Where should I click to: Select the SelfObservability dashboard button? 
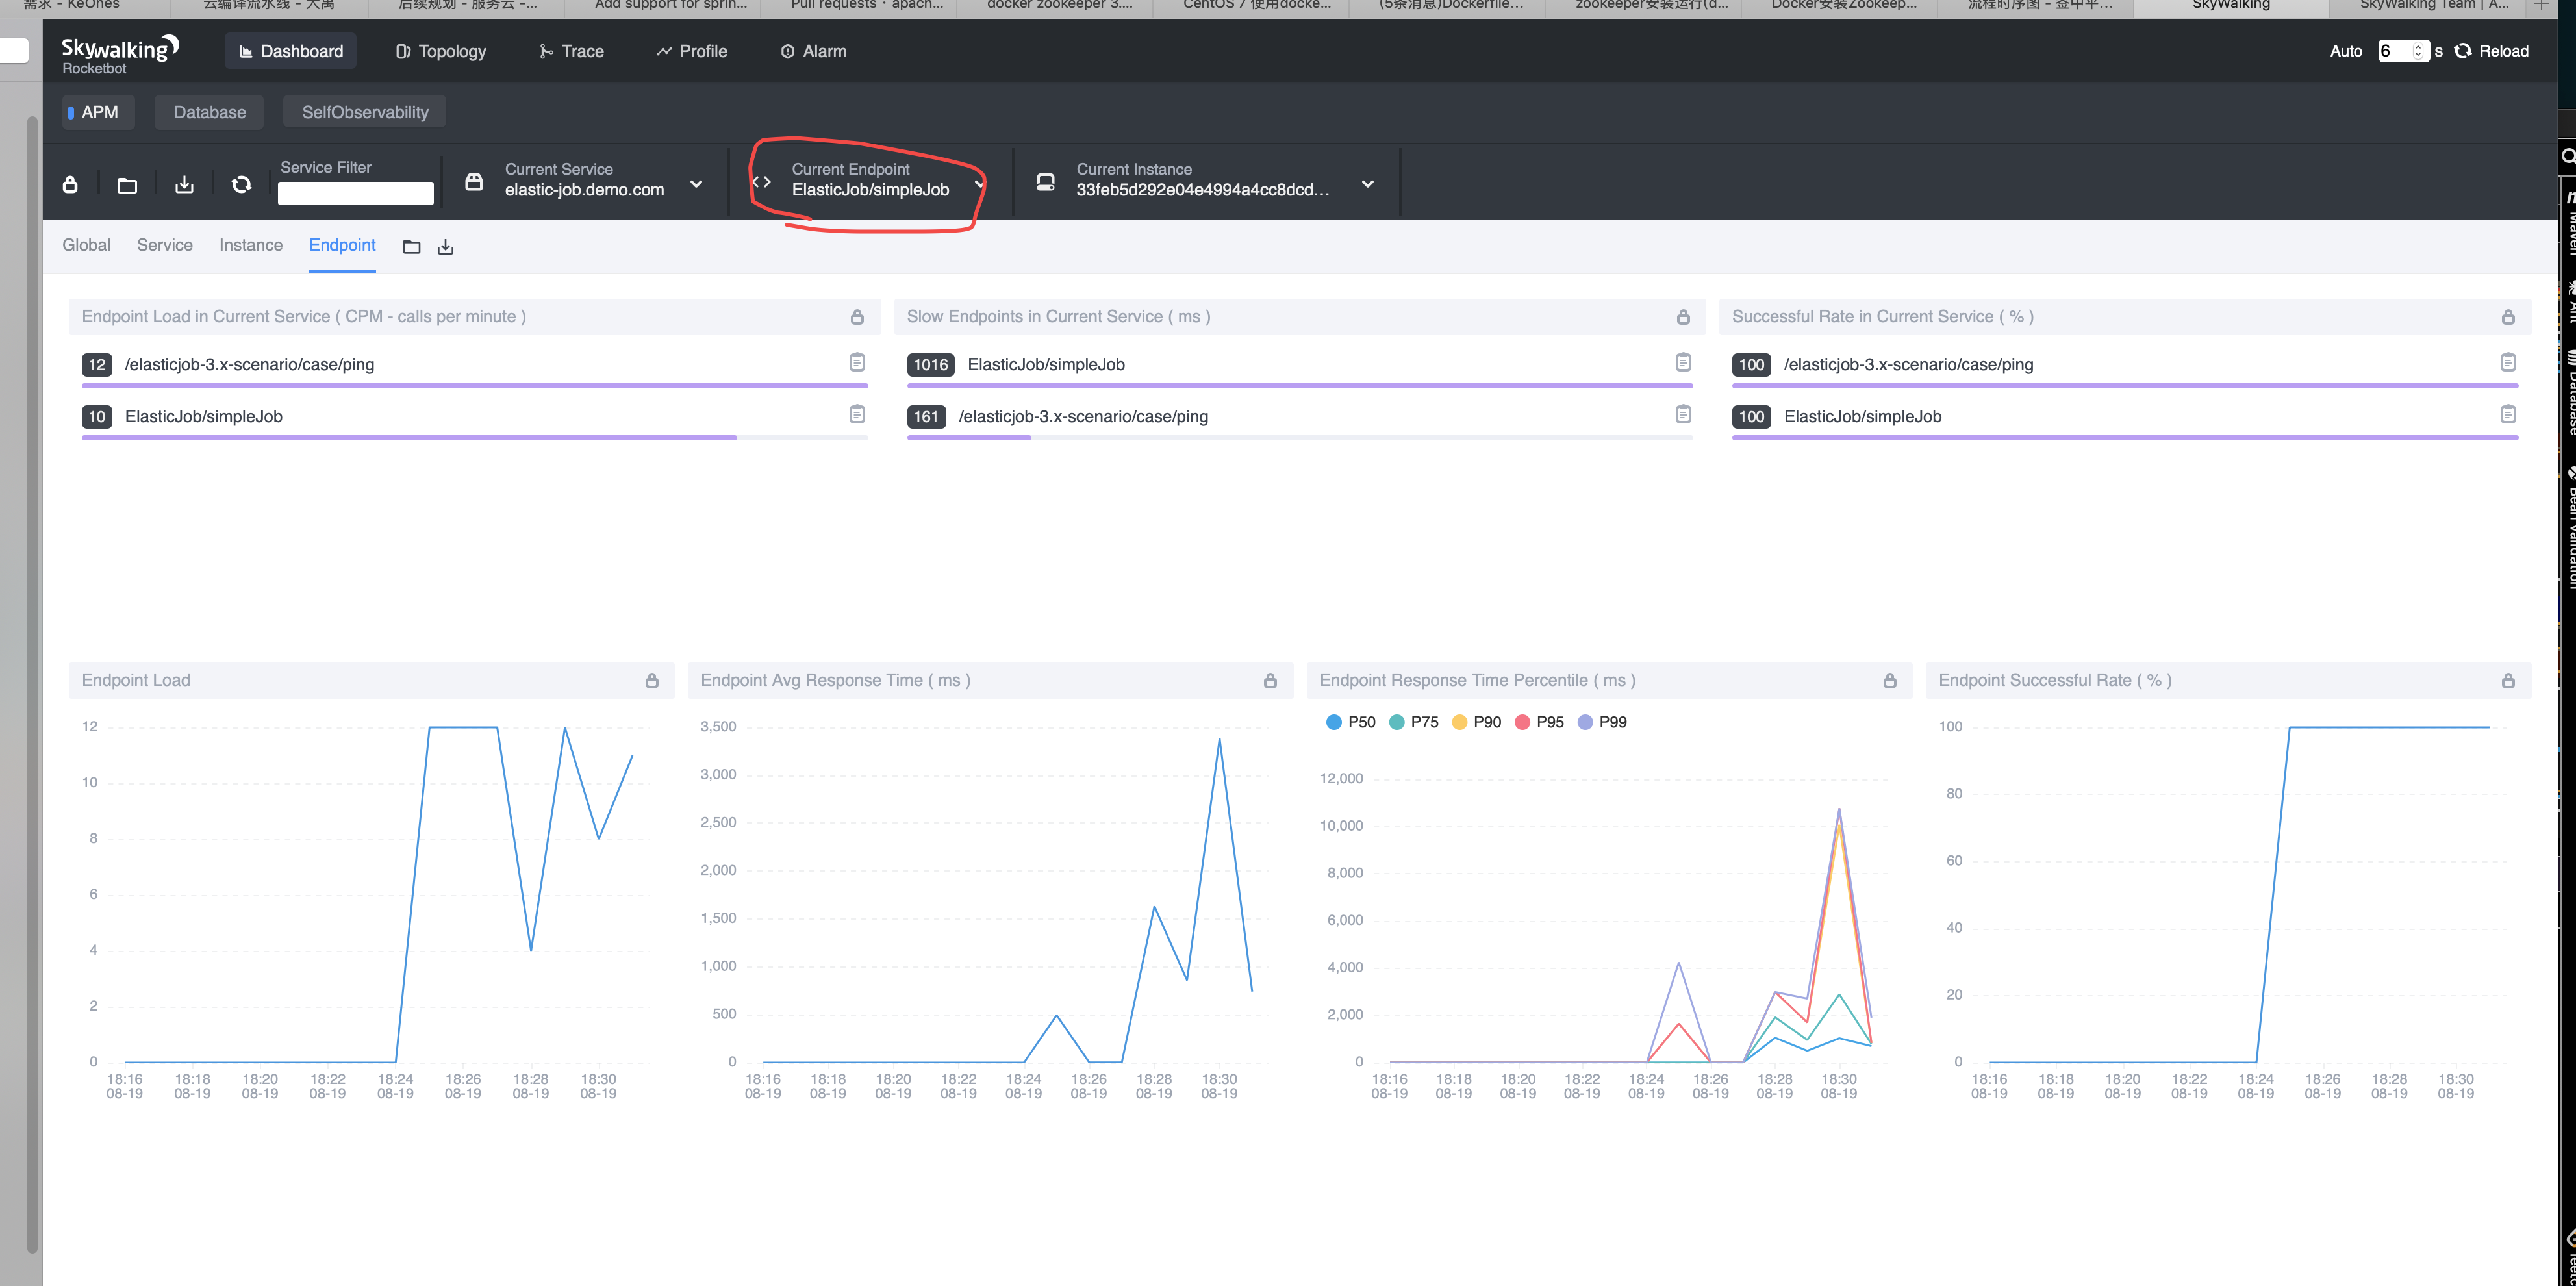tap(365, 112)
